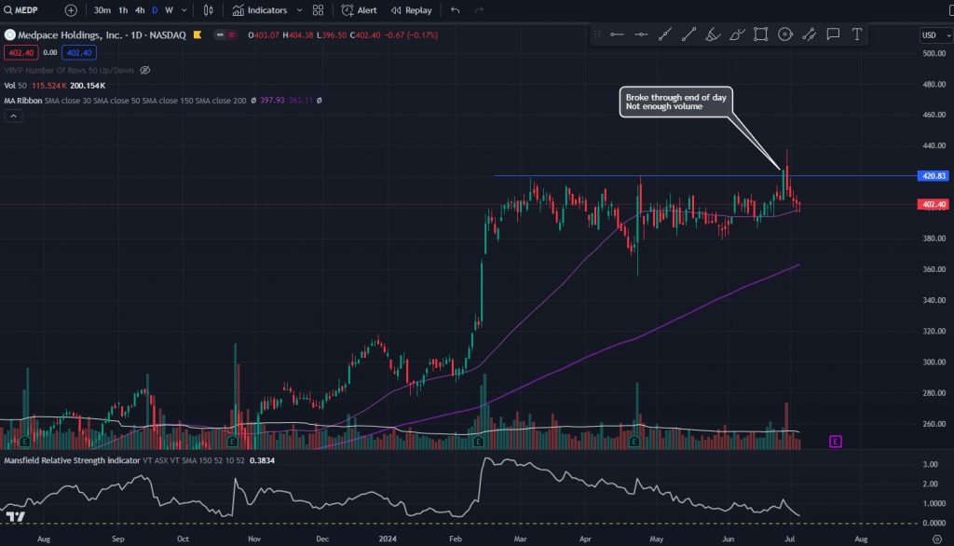Image resolution: width=954 pixels, height=546 pixels.
Task: Select the Text tool in drawing toolbar
Action: point(857,34)
